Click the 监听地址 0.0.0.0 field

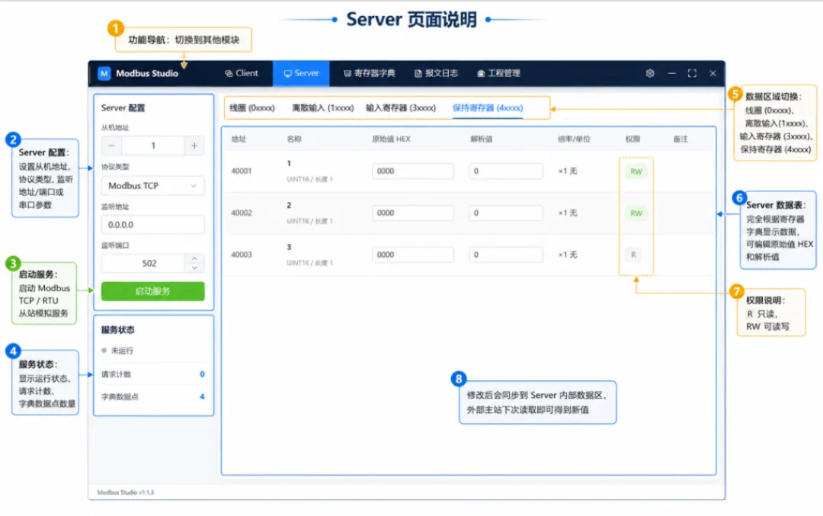tap(152, 225)
